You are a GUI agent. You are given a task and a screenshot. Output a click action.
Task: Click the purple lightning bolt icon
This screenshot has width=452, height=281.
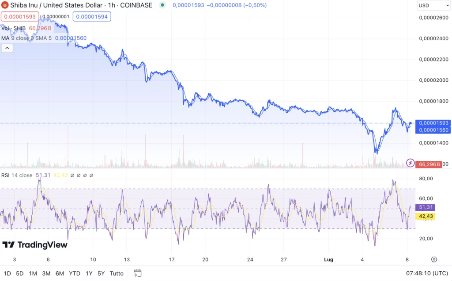pos(410,163)
